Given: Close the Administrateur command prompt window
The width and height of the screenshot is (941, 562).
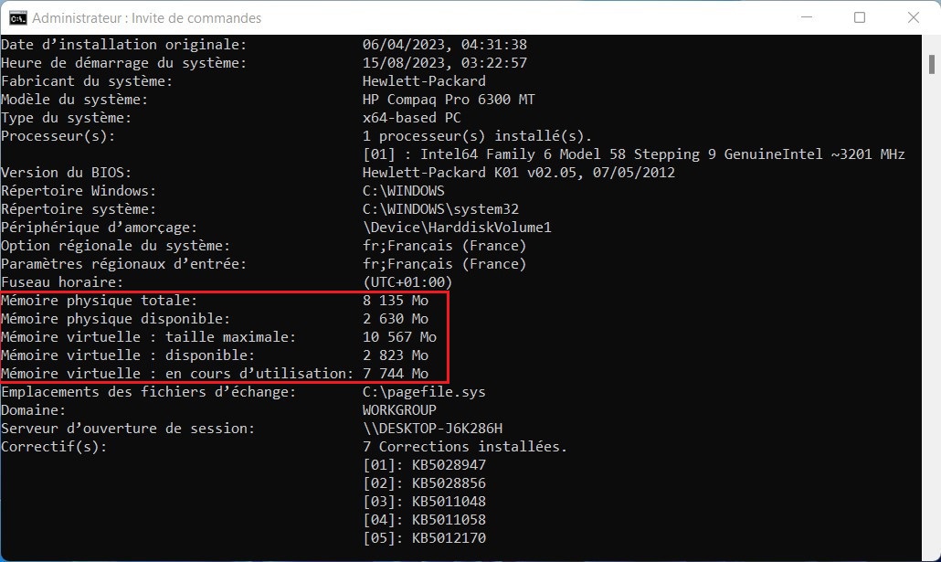Looking at the screenshot, I should [x=914, y=17].
